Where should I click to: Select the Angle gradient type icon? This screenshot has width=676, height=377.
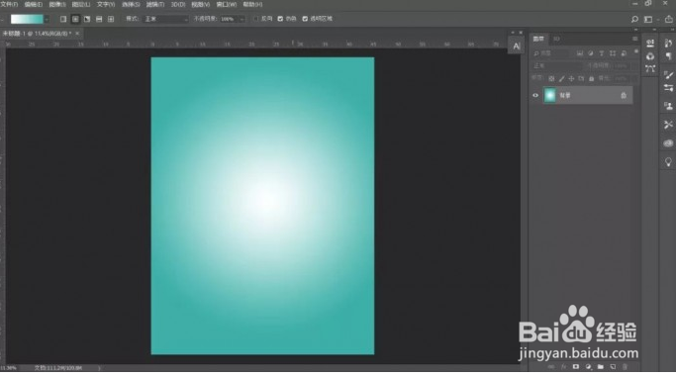tap(87, 19)
